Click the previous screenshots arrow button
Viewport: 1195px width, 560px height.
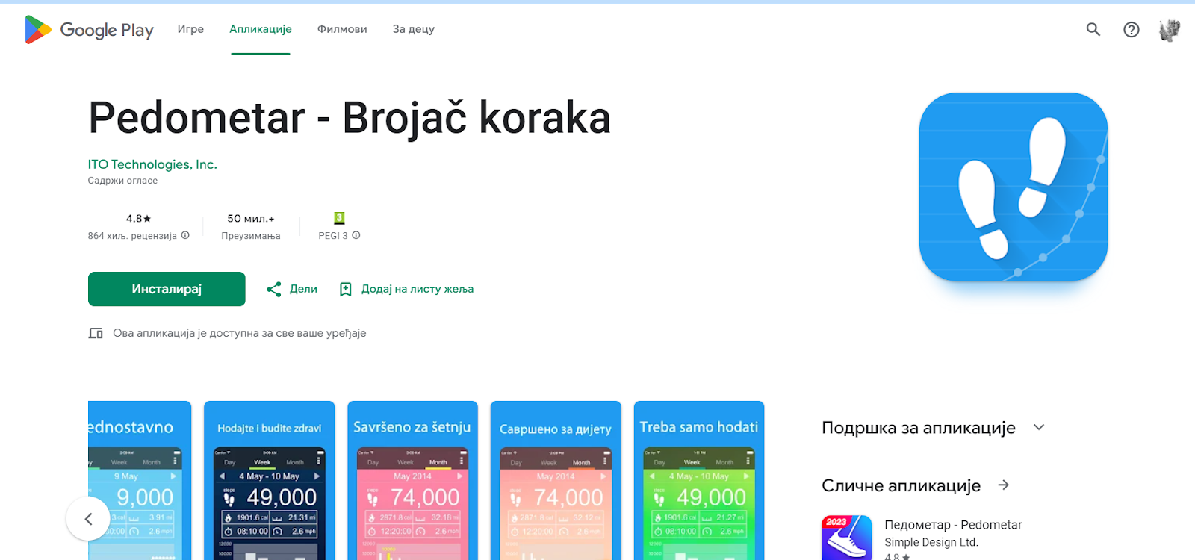[x=88, y=518]
